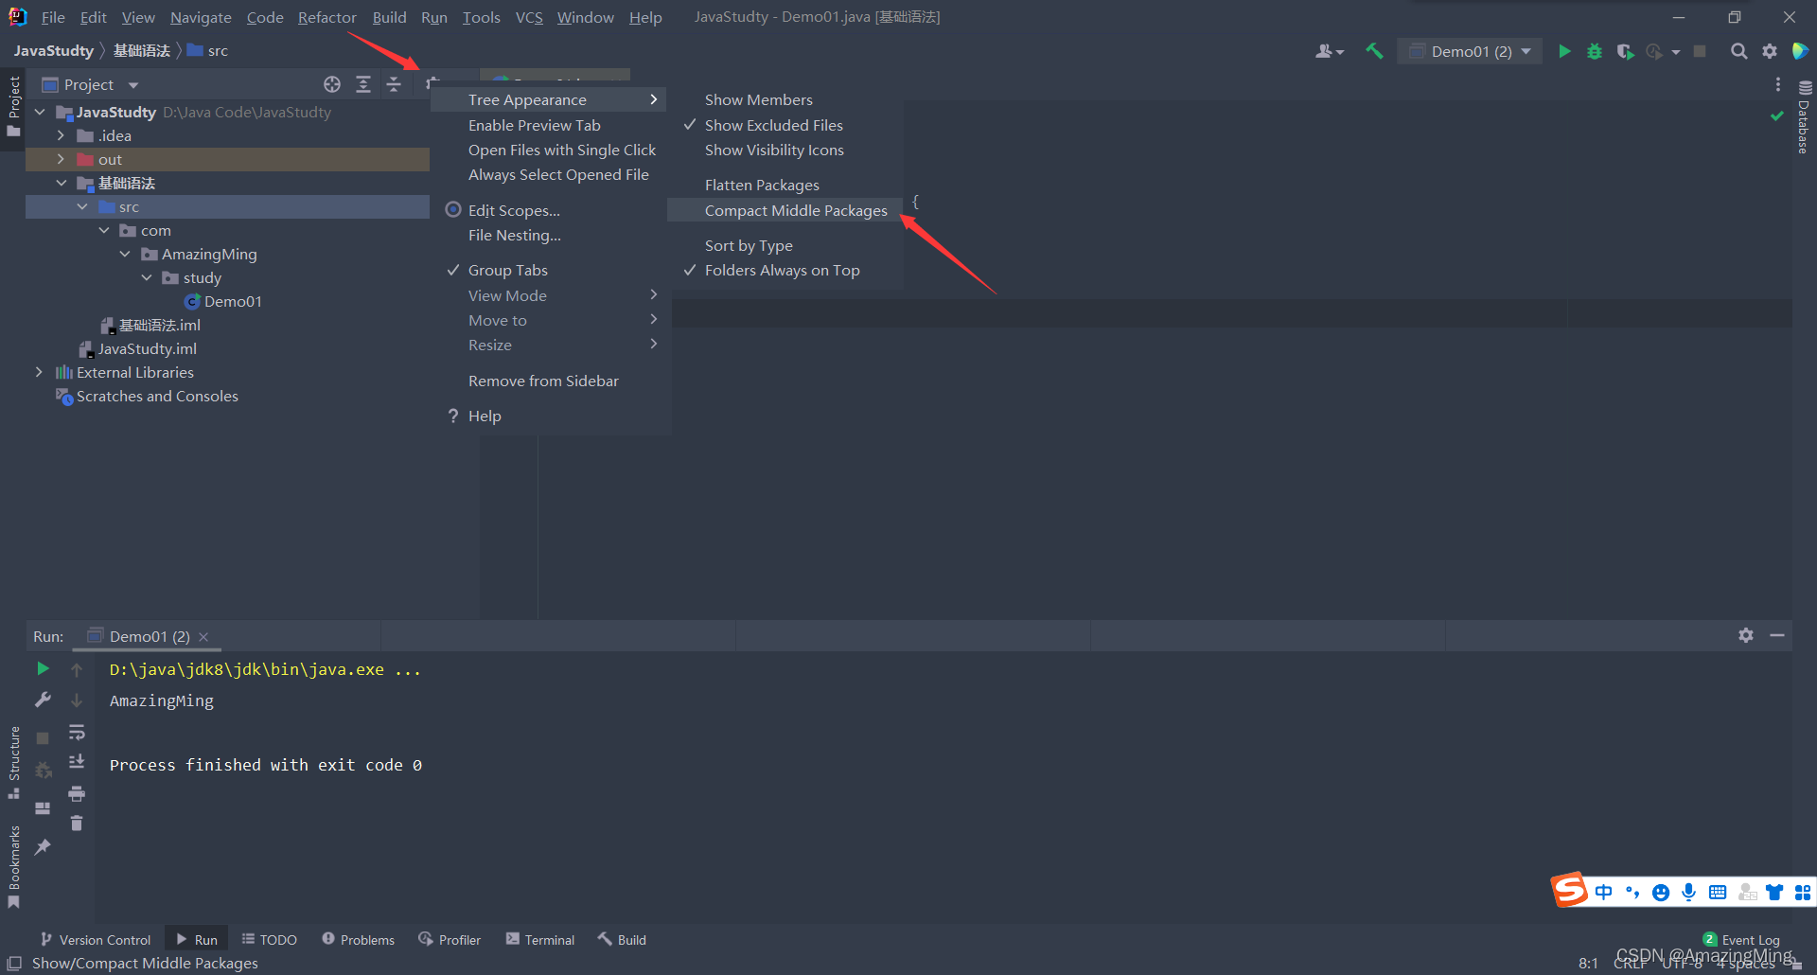Open the account/user icon in toolbar
This screenshot has width=1817, height=975.
pos(1329,51)
